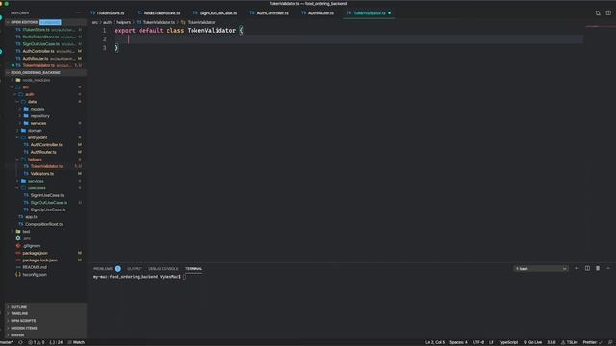Image resolution: width=616 pixels, height=346 pixels.
Task: Expand the node_modules folder
Action: pyautogui.click(x=37, y=80)
